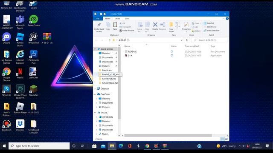Click the back navigation arrow in Explorer

pos(96,40)
